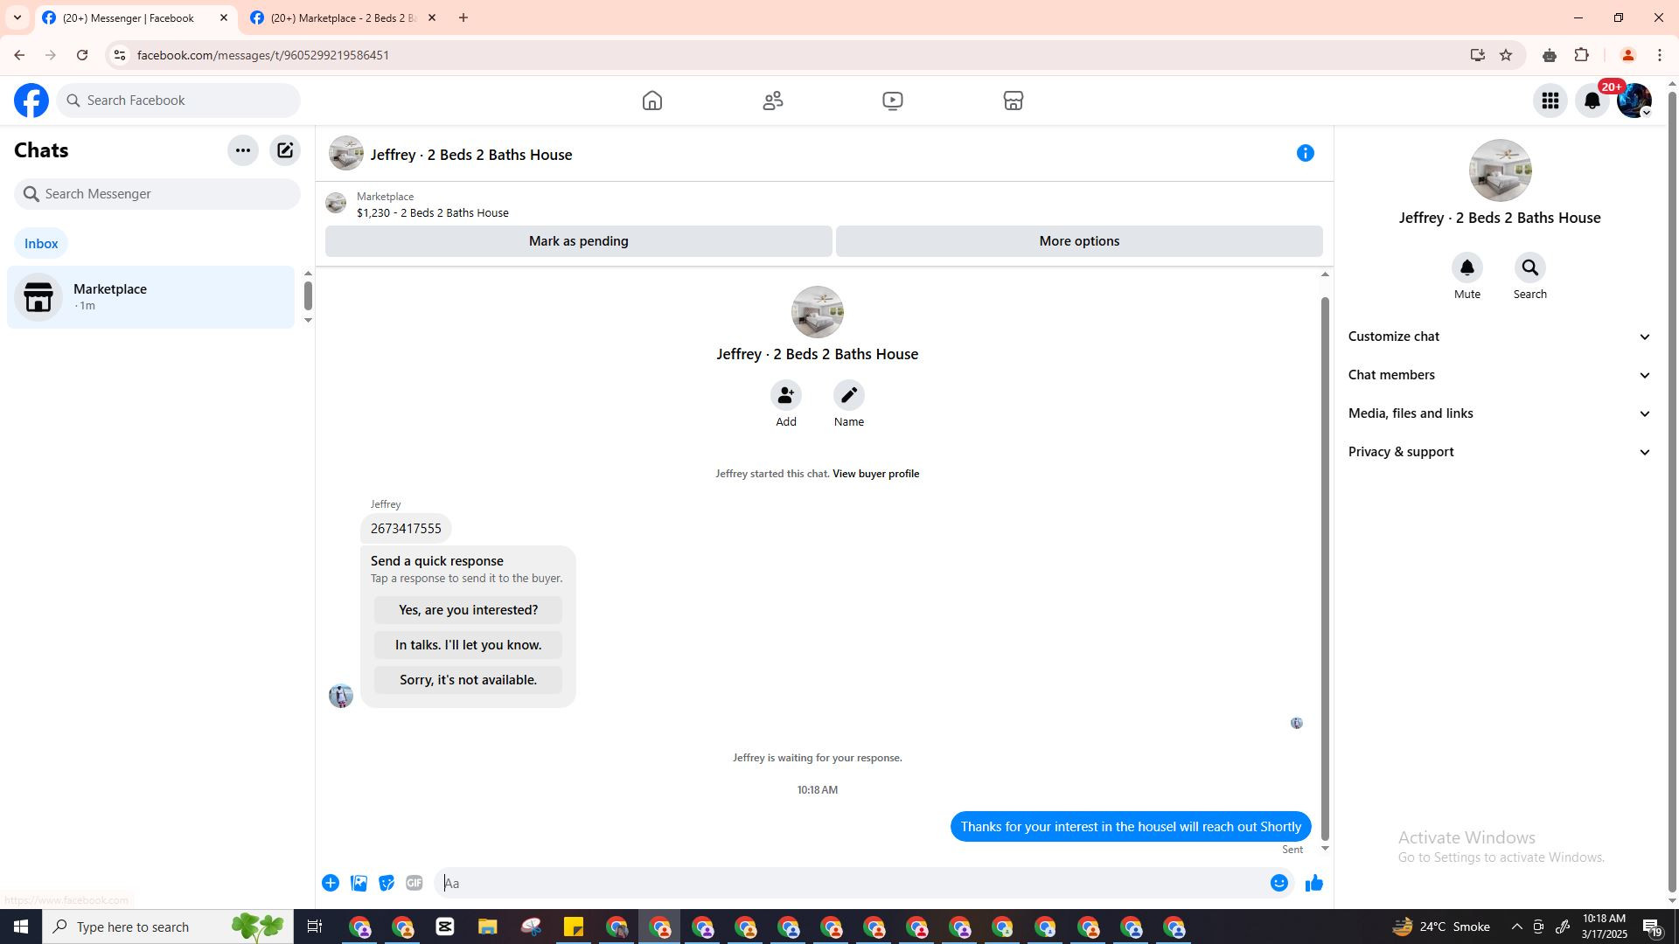Search in conversation from the side panel
1679x944 pixels.
coord(1529,267)
